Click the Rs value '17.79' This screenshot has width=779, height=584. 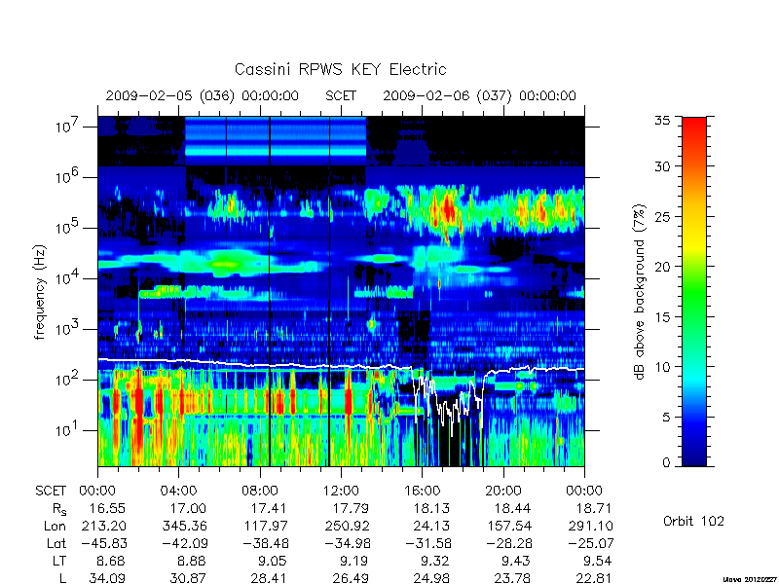point(350,508)
